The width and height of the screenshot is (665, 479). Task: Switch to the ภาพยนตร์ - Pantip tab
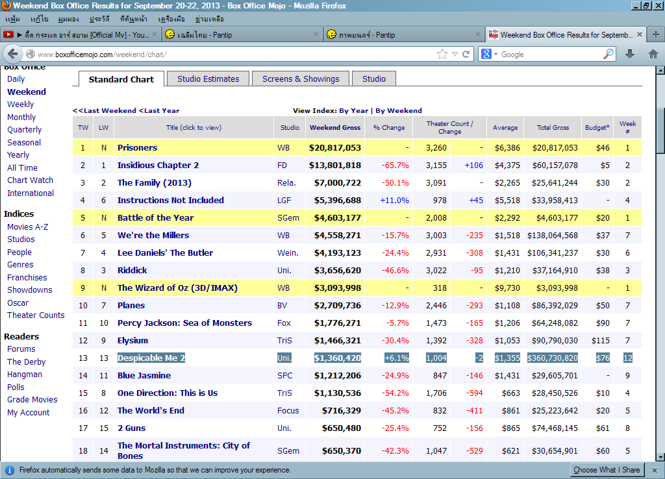[404, 35]
